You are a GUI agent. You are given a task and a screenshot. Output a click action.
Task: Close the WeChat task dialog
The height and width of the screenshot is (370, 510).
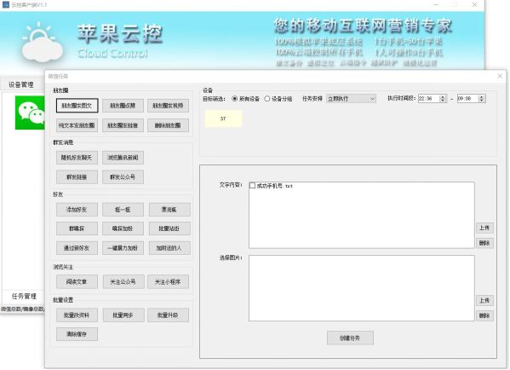[x=500, y=76]
